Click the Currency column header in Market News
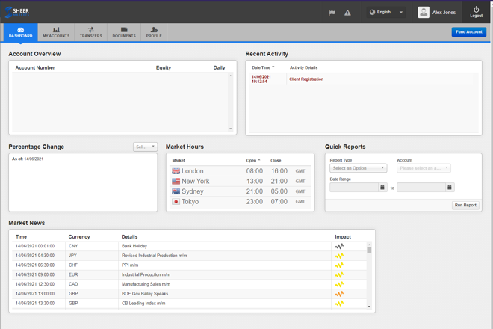This screenshot has width=493, height=329. click(x=79, y=237)
